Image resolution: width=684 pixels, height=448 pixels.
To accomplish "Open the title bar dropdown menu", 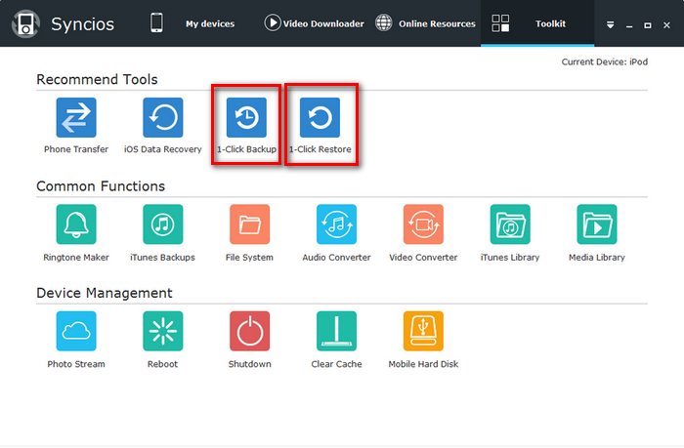I will pos(611,25).
